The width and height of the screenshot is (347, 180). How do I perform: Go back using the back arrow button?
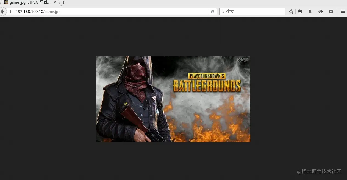tap(2, 12)
